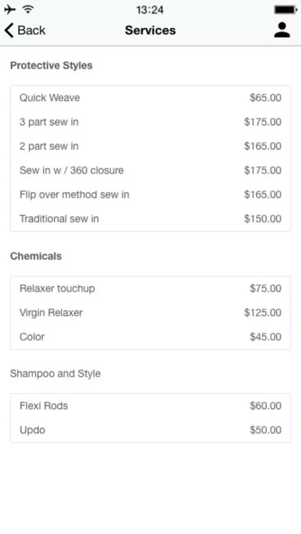The image size is (301, 534).
Task: Pick Sew in w / 360 closure
Action: pyautogui.click(x=150, y=170)
